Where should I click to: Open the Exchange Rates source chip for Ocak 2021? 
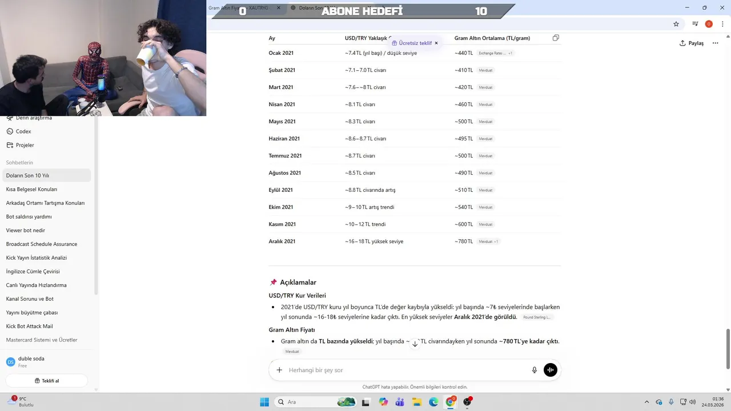click(x=496, y=53)
